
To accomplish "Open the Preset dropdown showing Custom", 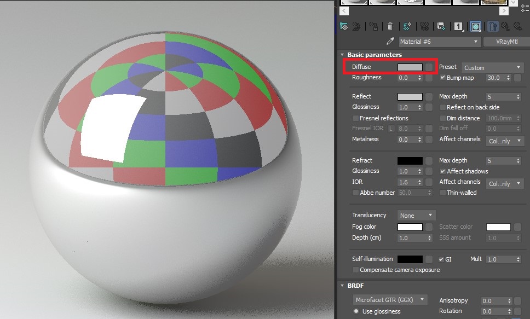I will tap(492, 68).
